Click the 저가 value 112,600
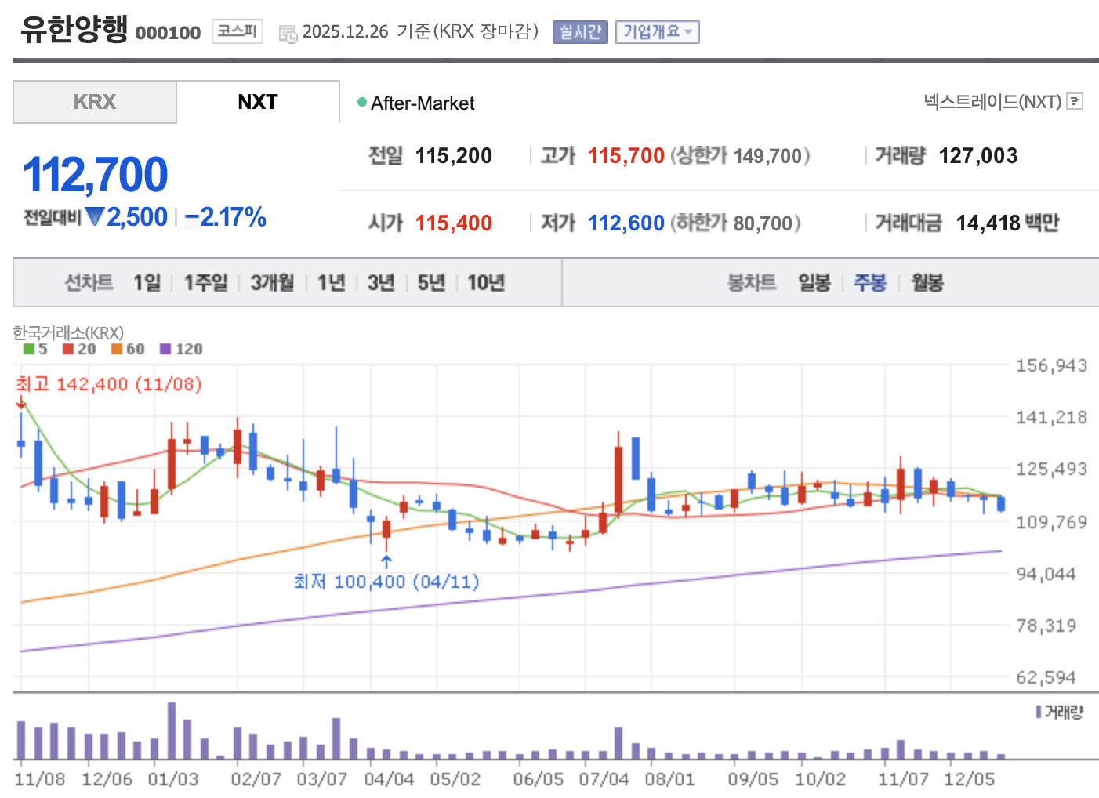 tap(626, 223)
